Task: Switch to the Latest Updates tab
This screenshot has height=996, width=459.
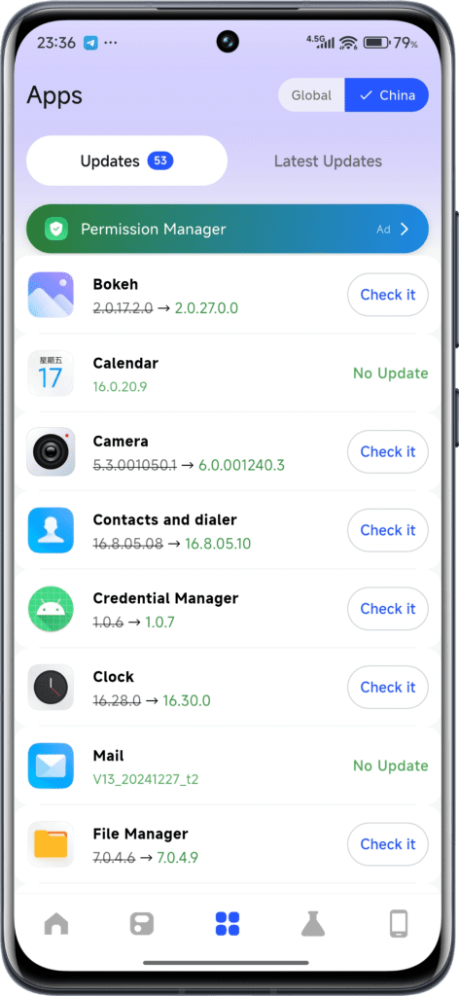Action: [328, 161]
